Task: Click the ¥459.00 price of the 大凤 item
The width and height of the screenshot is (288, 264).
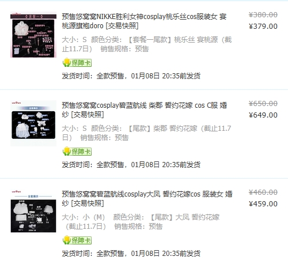Action: pos(263,204)
